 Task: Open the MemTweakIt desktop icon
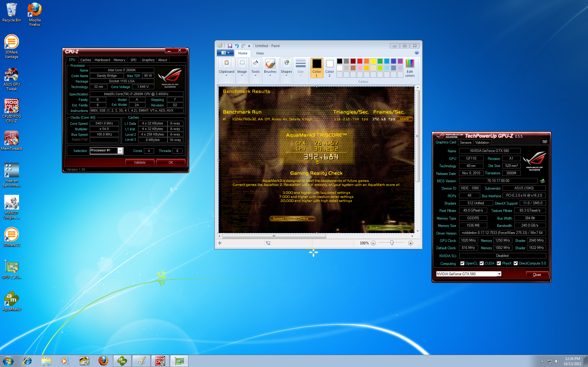click(12, 141)
